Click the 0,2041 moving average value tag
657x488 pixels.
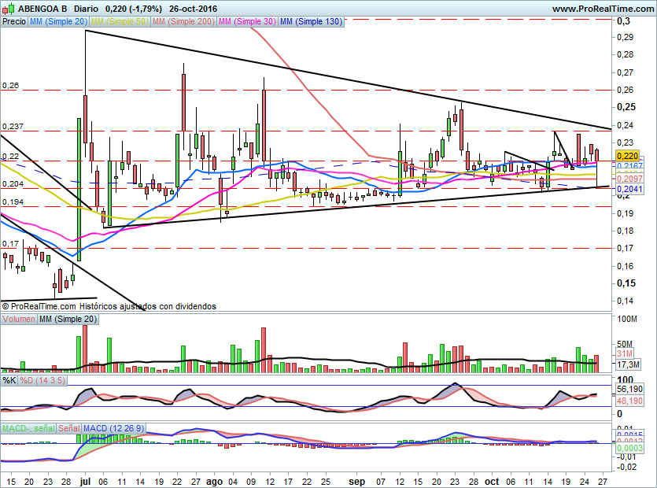[x=629, y=189]
